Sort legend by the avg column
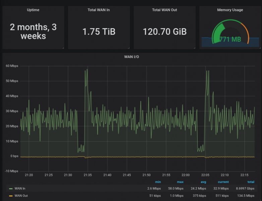The width and height of the screenshot is (262, 201). [x=203, y=182]
